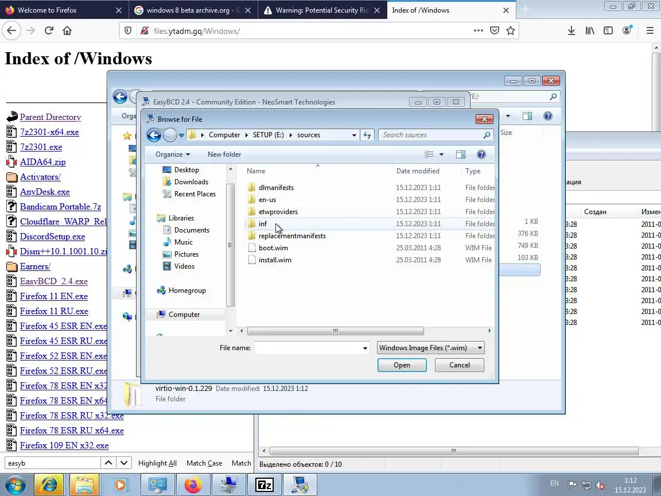Image resolution: width=661 pixels, height=496 pixels.
Task: Select Desktop in navigation pane
Action: [186, 169]
